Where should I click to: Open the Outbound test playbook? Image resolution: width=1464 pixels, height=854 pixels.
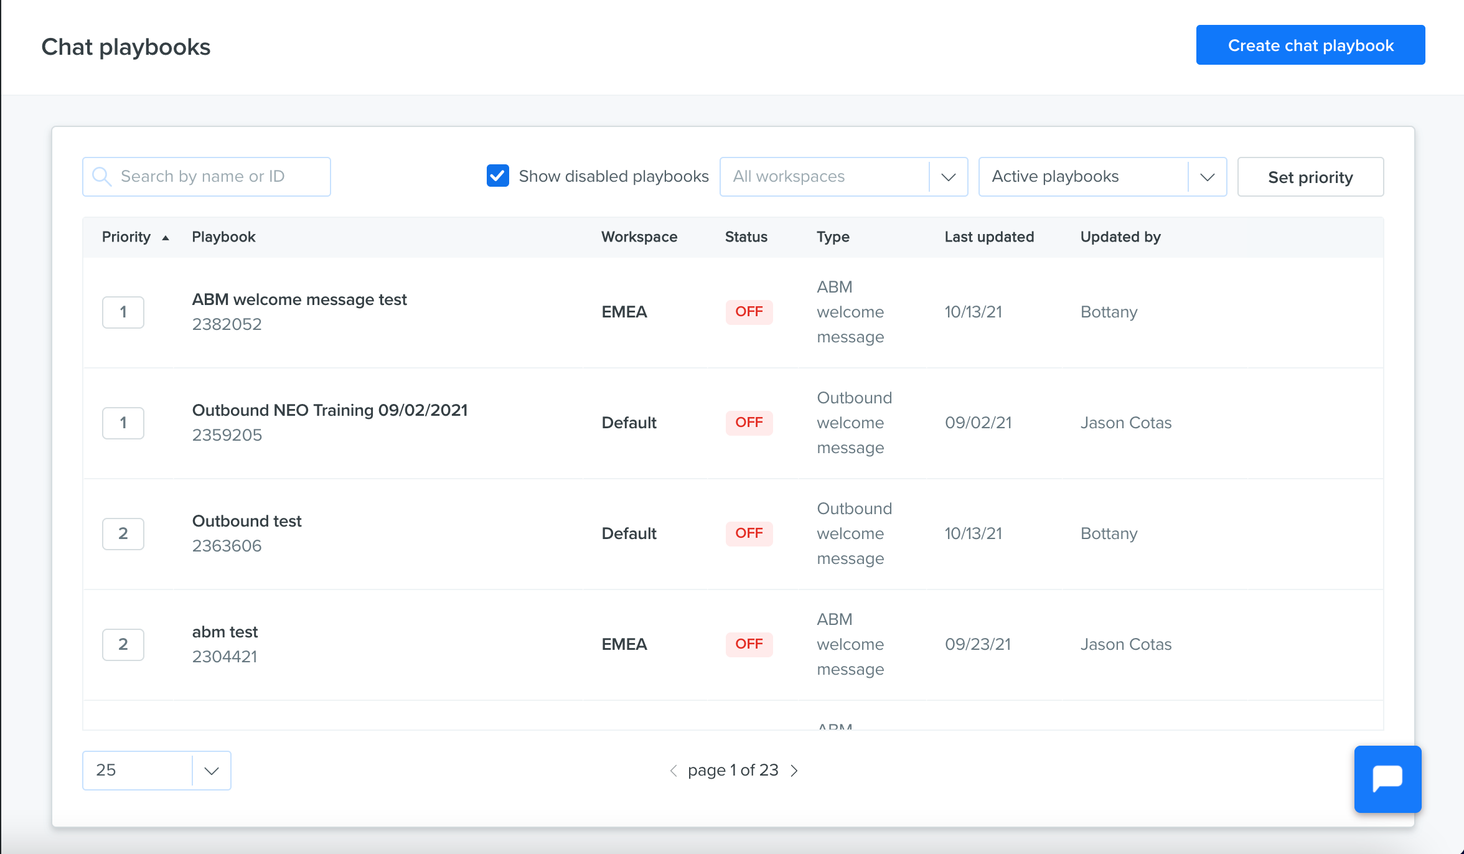click(x=247, y=521)
